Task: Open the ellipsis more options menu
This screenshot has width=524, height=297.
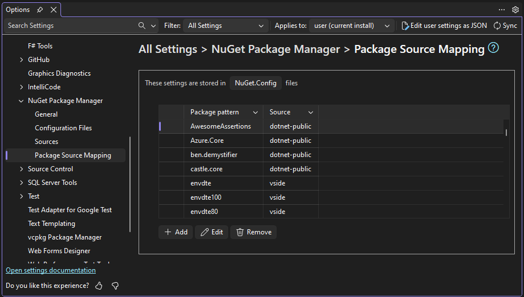Action: [x=502, y=10]
